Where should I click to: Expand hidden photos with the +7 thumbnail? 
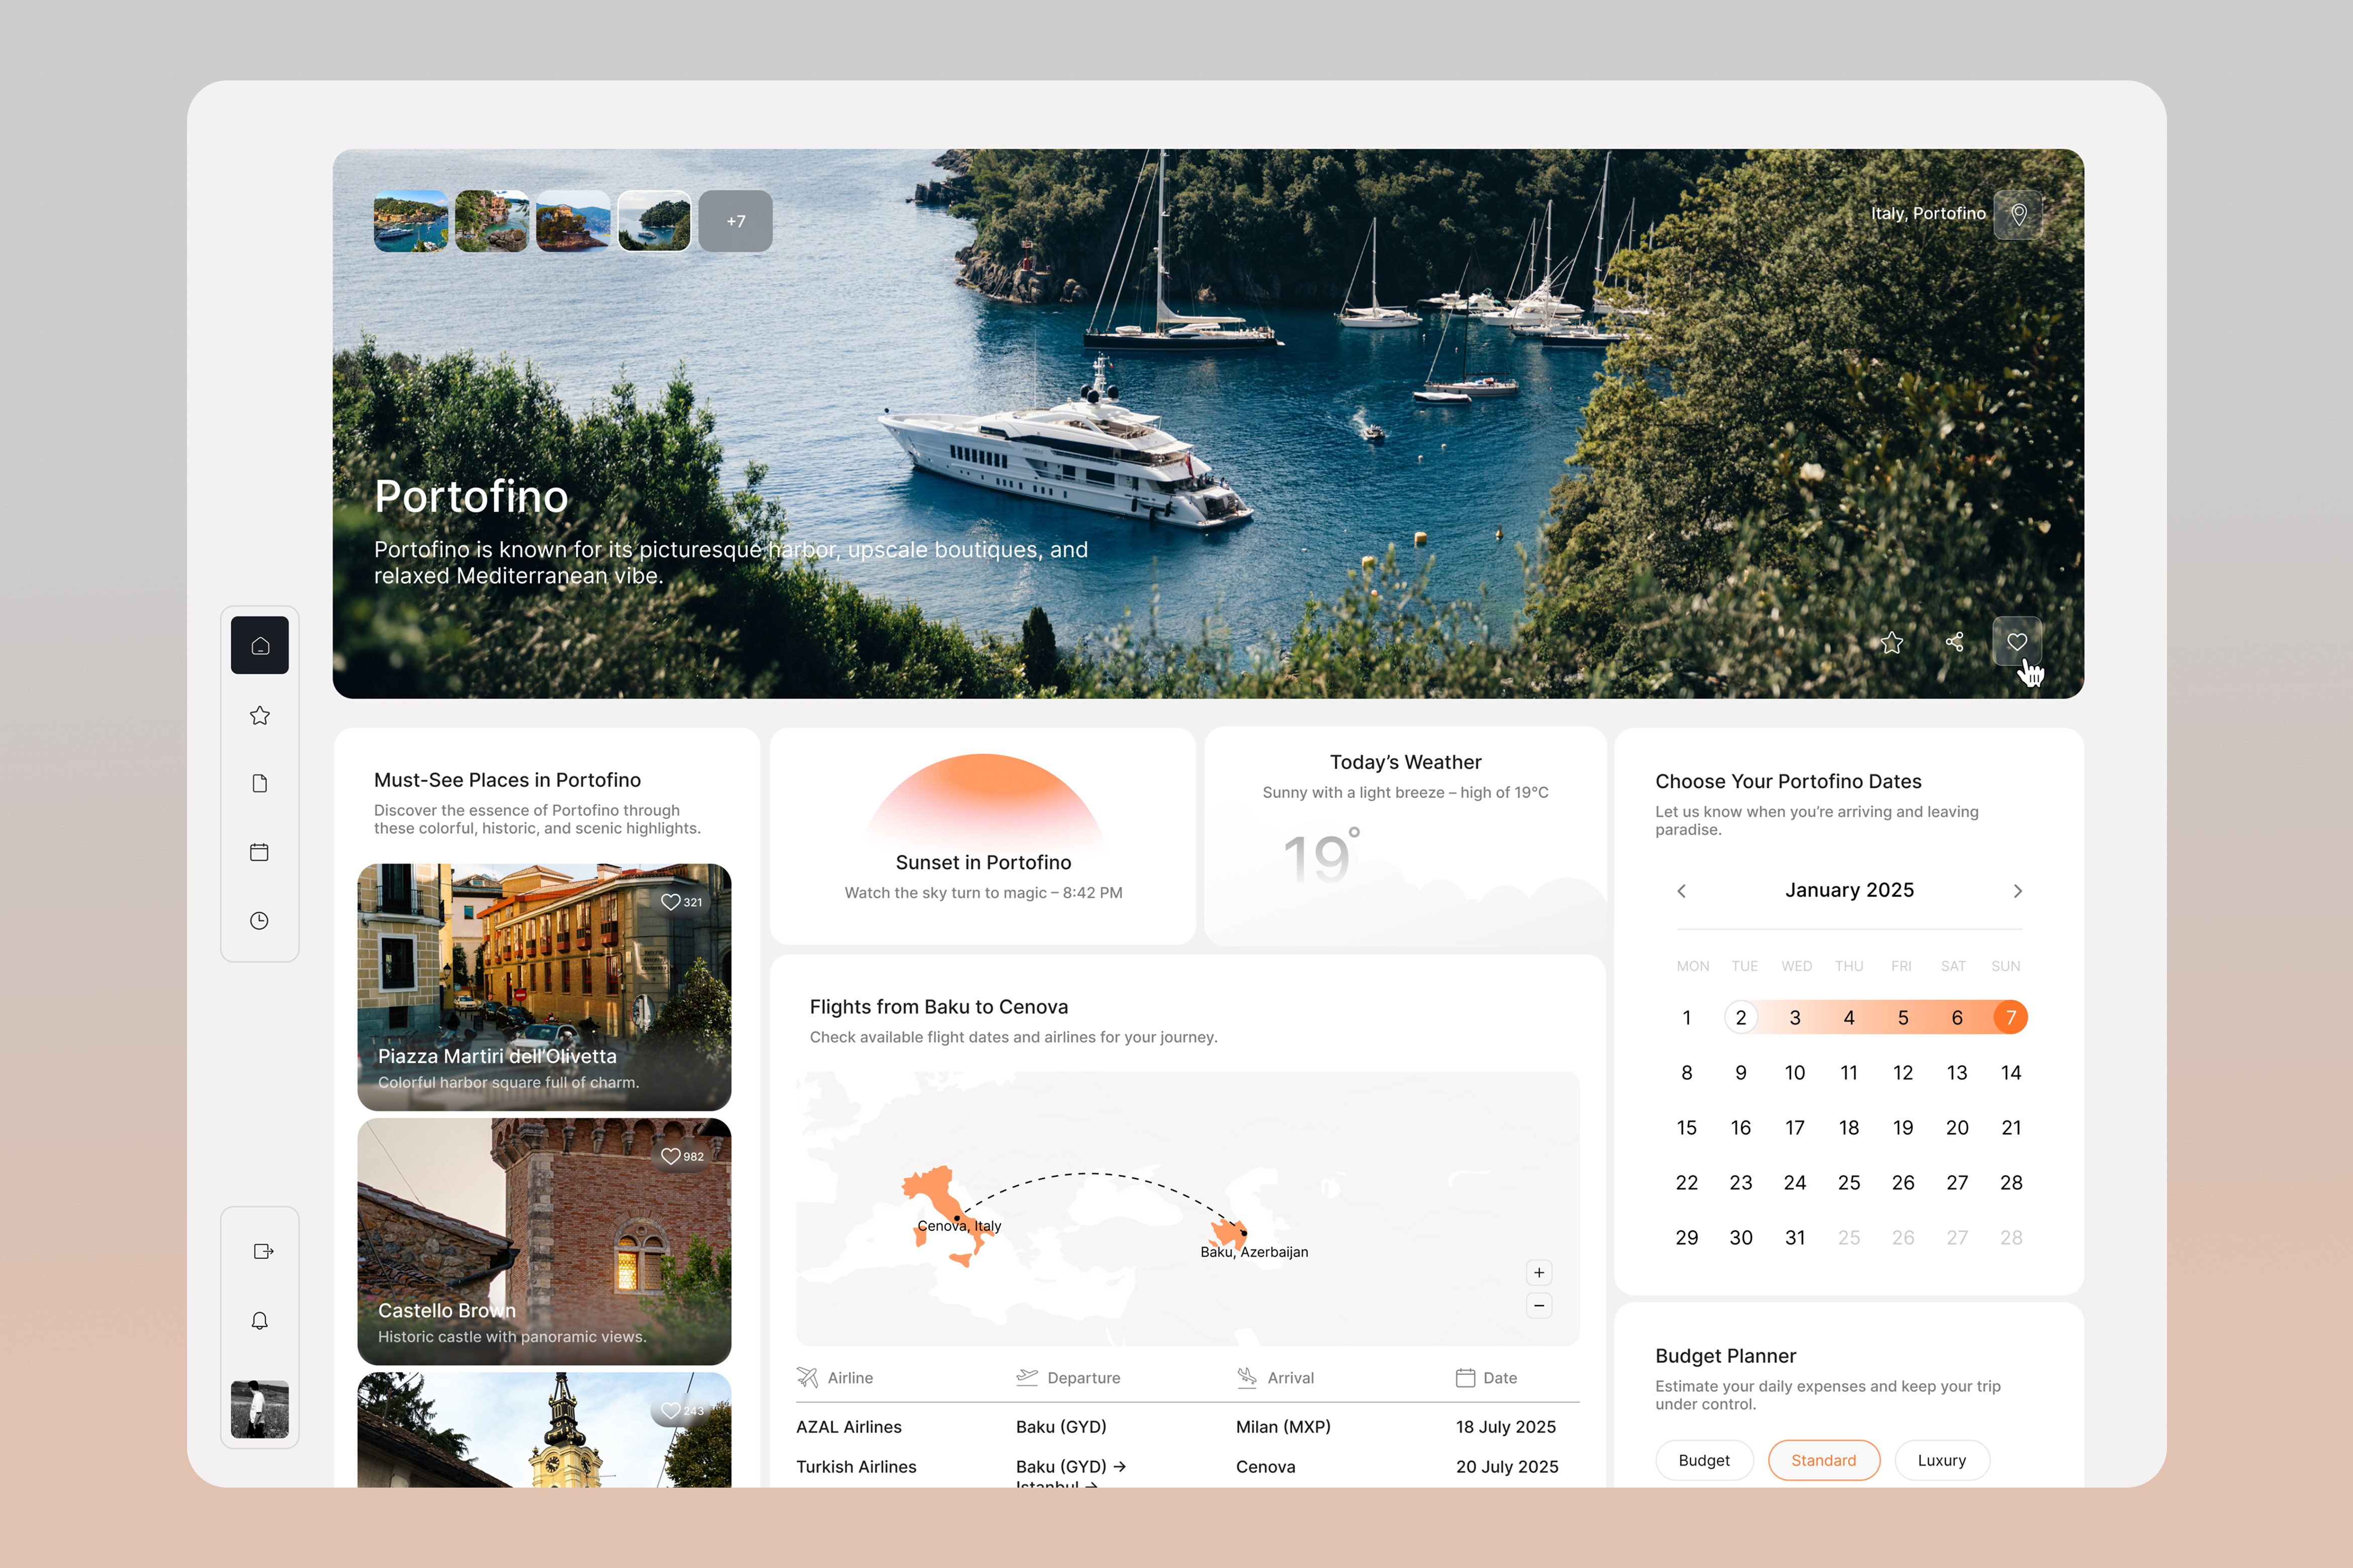click(735, 221)
